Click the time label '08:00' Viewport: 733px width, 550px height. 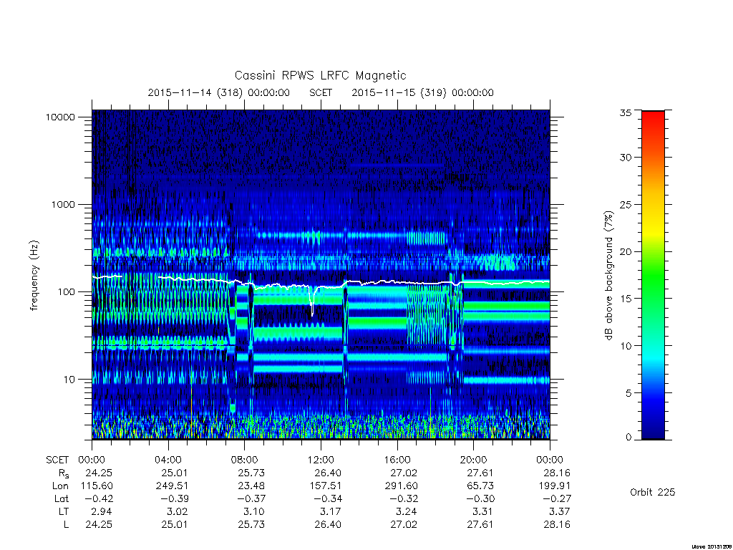pos(245,460)
